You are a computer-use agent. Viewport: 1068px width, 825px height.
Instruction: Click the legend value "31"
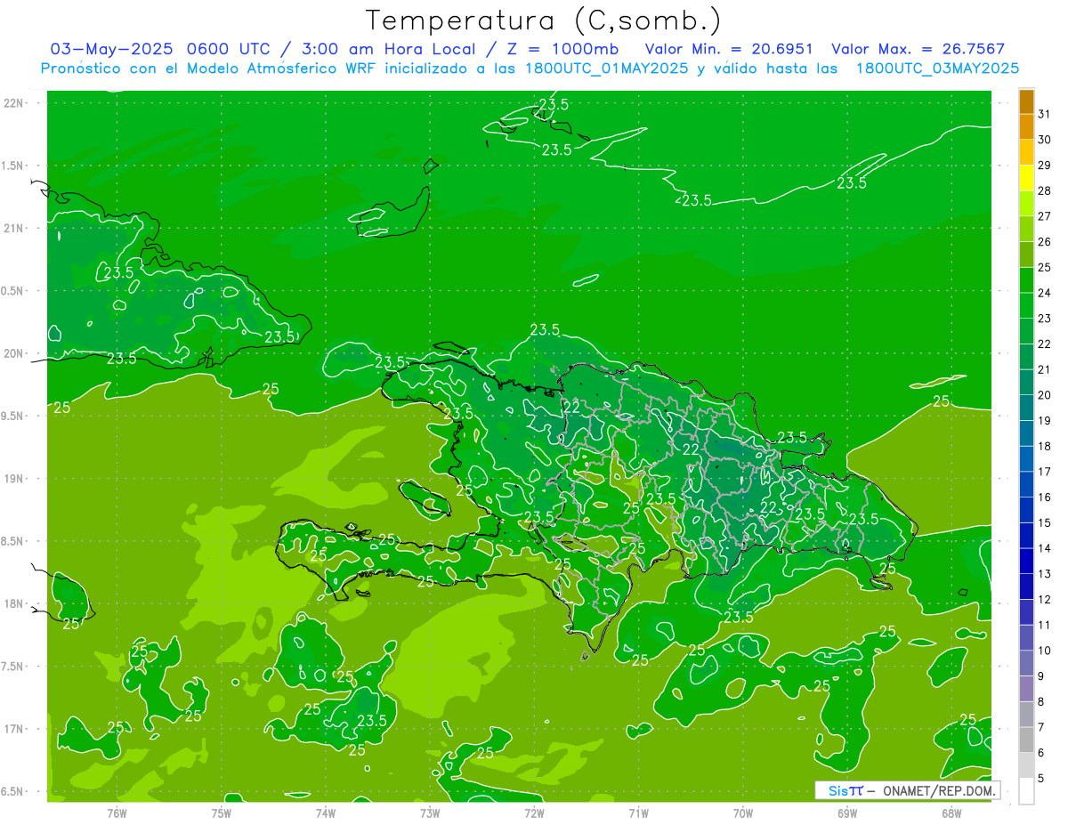(1045, 114)
